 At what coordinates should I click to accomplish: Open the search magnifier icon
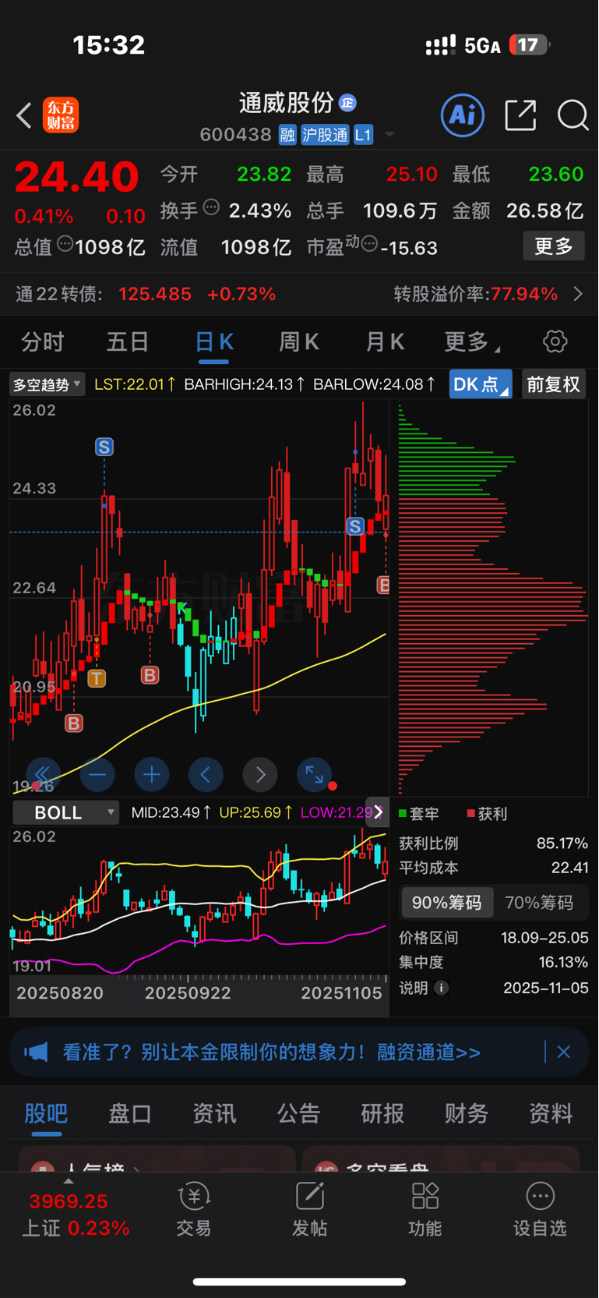[x=573, y=115]
